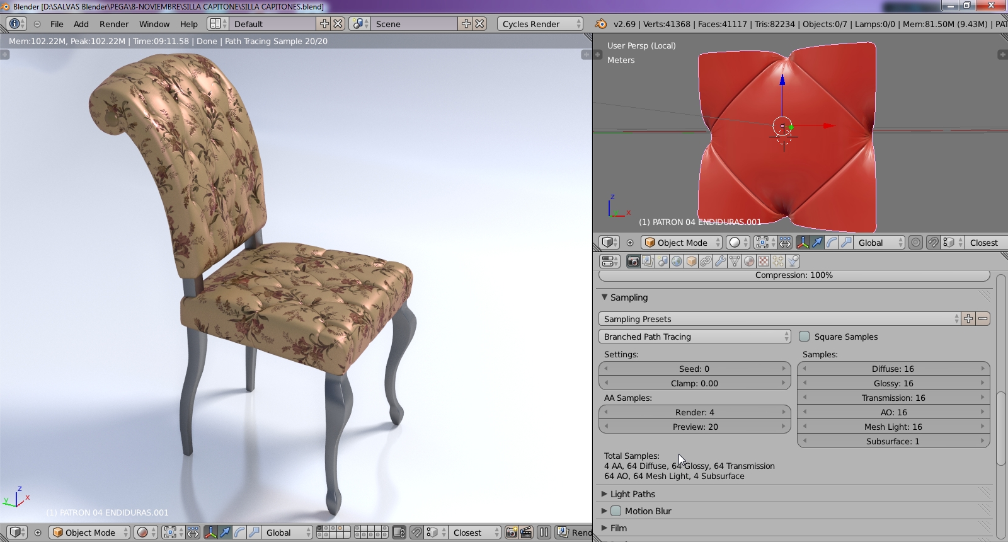Open the Add menu
This screenshot has height=542, width=1008.
click(81, 24)
